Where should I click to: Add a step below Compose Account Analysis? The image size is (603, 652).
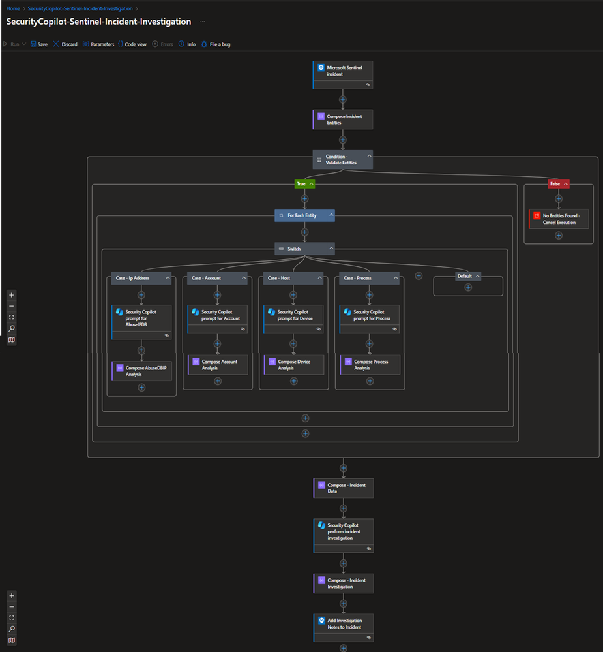click(218, 381)
